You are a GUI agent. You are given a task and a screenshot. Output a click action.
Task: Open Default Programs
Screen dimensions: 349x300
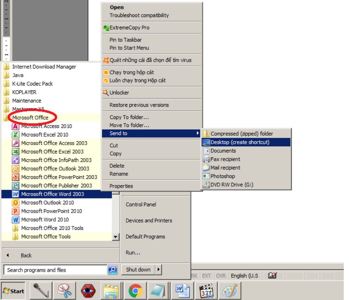coord(145,237)
